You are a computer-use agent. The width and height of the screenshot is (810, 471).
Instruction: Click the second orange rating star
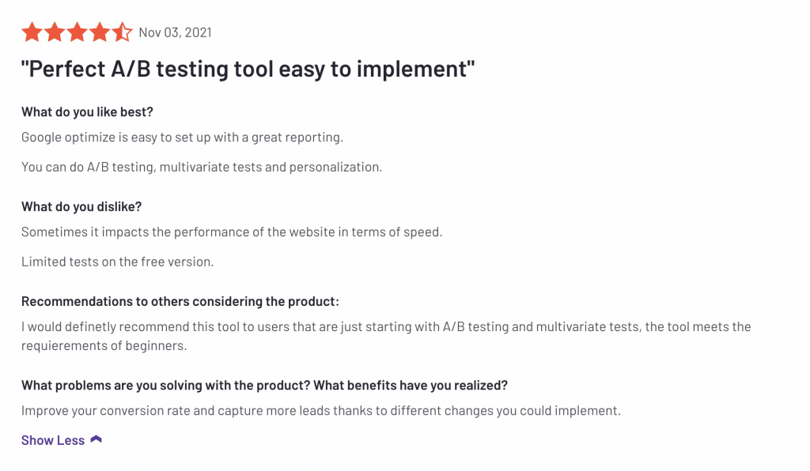click(x=55, y=32)
